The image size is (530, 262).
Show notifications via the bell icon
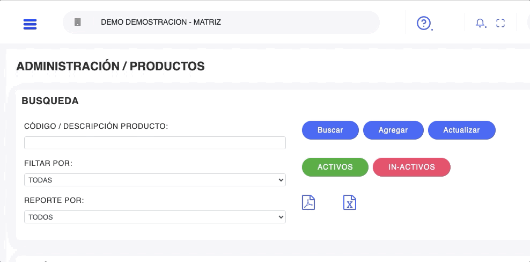point(480,23)
